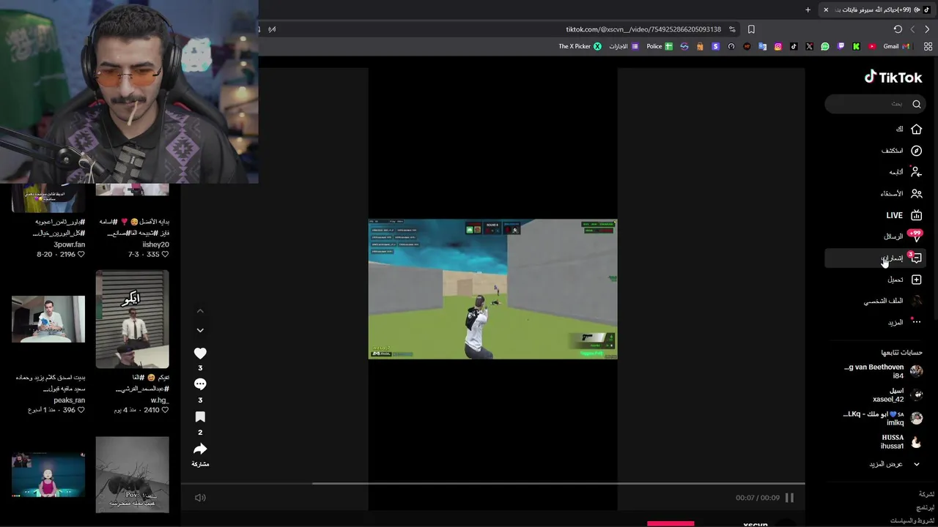Click the Shopify bag bookmark icon
938x527 pixels.
click(x=700, y=46)
